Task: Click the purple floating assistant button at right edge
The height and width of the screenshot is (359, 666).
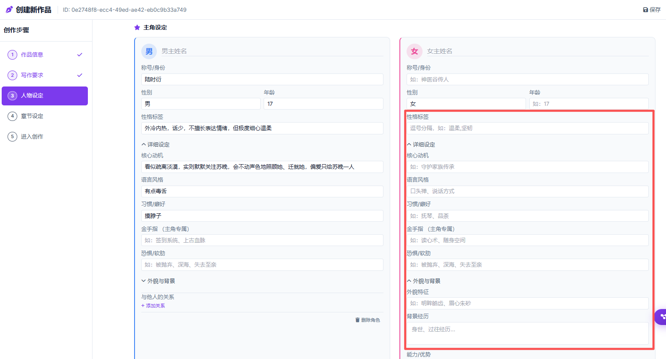Action: 661,317
